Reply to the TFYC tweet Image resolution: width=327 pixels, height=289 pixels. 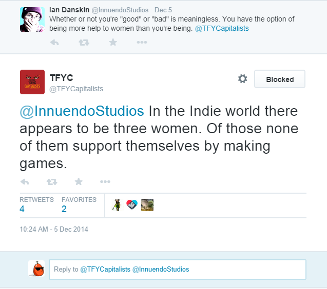[25, 182]
